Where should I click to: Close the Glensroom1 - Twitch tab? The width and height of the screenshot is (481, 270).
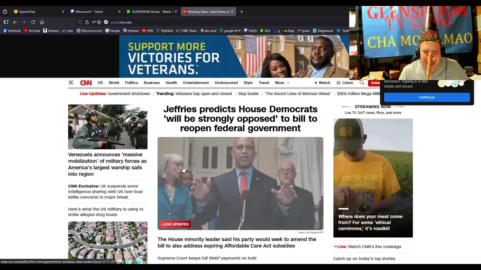(x=119, y=12)
